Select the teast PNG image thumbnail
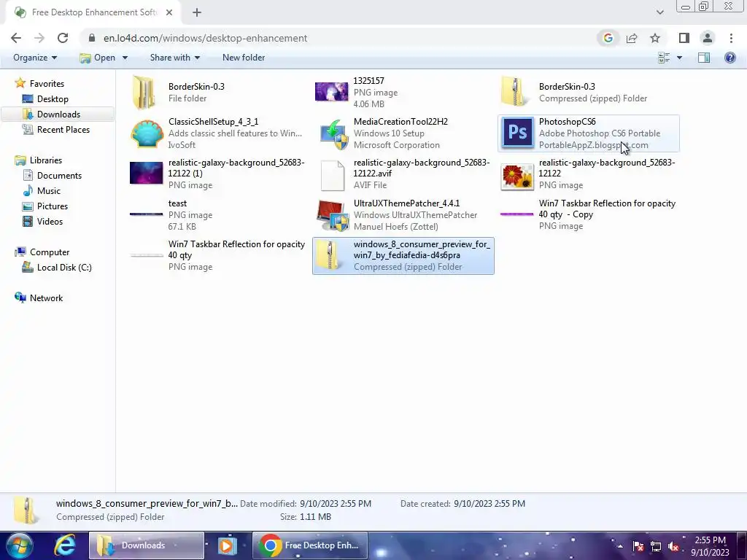The image size is (747, 560). [146, 214]
